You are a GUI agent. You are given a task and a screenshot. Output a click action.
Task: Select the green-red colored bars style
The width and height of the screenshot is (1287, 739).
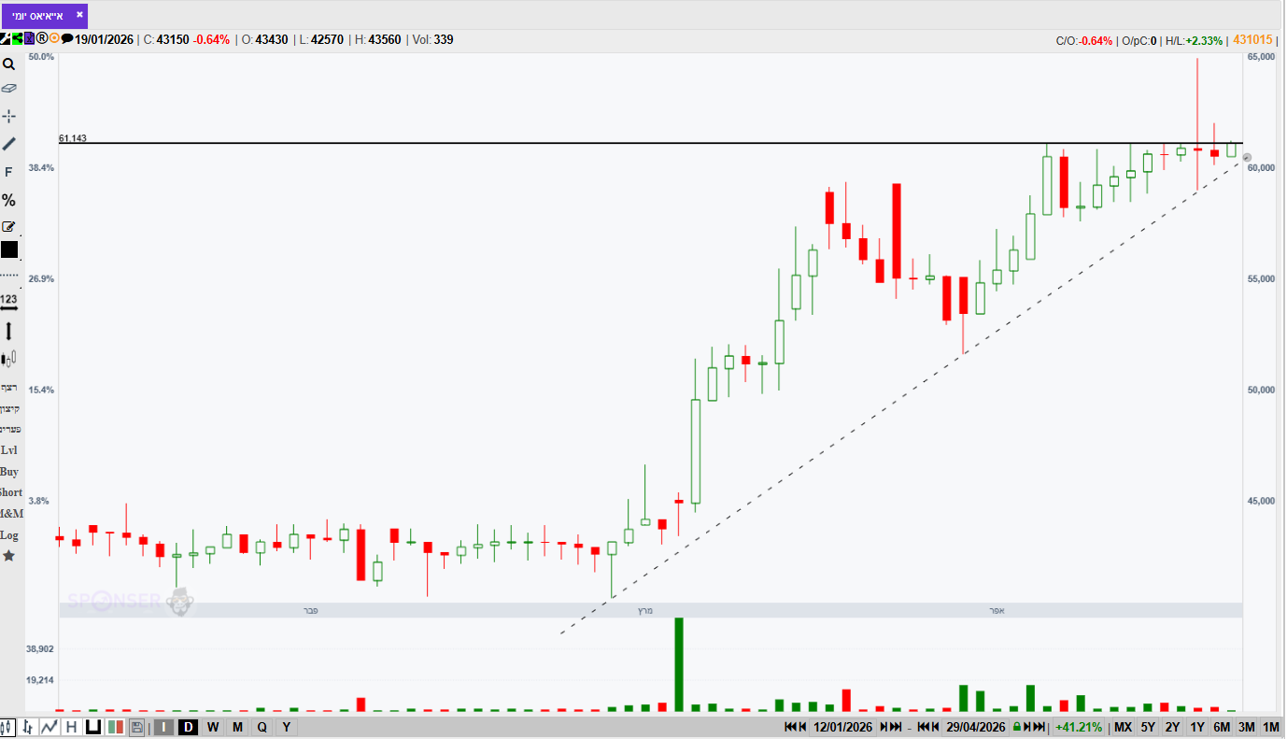116,727
